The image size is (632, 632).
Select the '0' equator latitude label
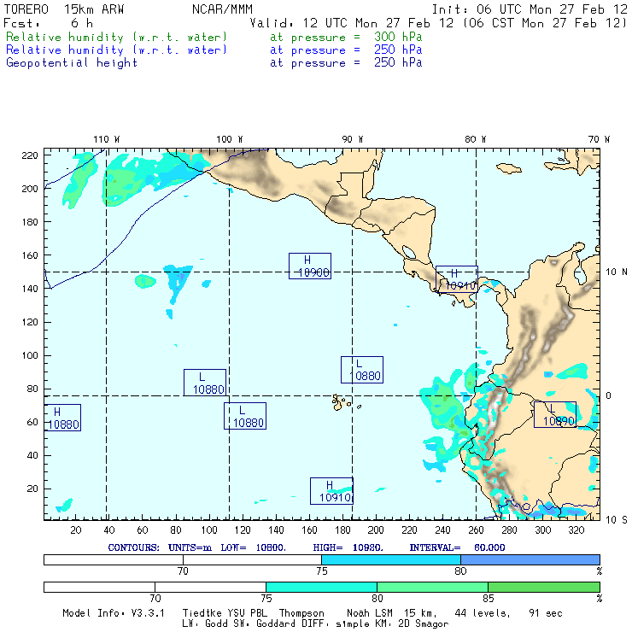coord(608,395)
